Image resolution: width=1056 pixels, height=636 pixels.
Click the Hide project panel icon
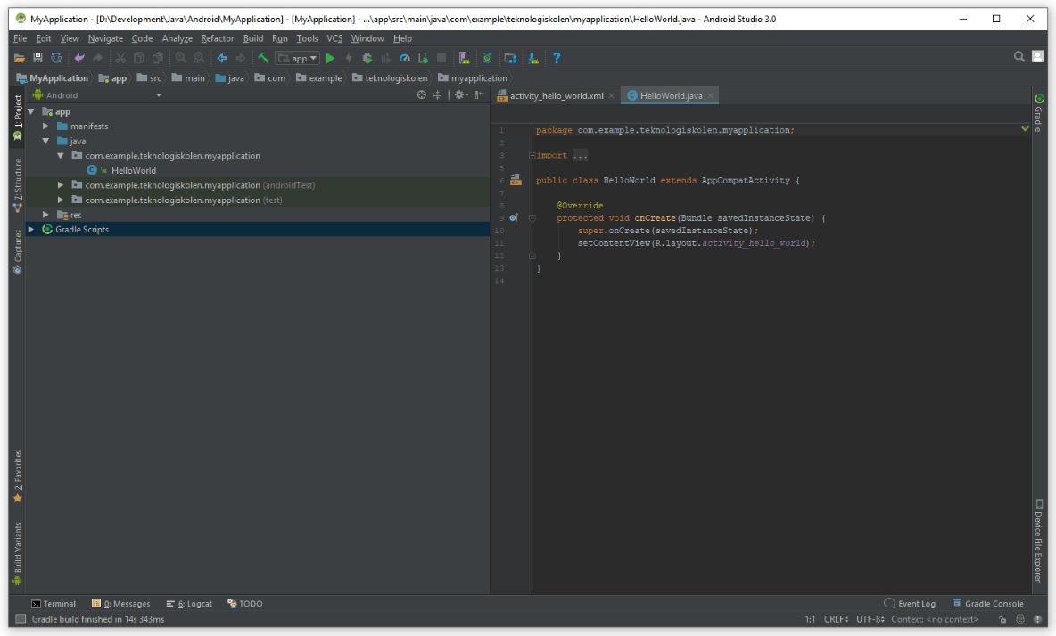coord(480,94)
